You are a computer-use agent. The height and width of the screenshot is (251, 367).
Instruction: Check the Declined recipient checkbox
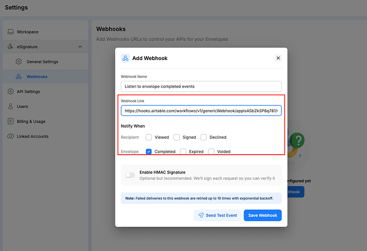[204, 137]
